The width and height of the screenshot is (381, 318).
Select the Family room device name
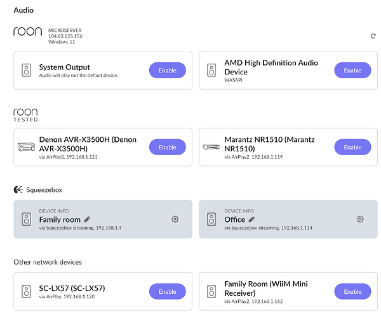point(60,219)
